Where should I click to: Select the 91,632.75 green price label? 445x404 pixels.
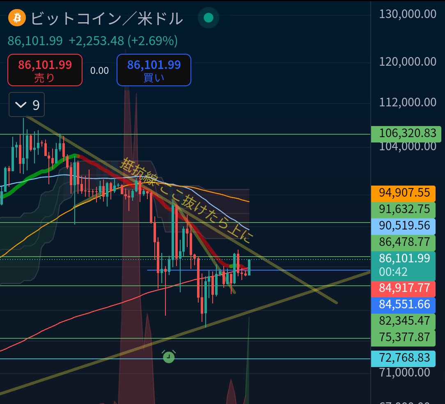pyautogui.click(x=403, y=210)
